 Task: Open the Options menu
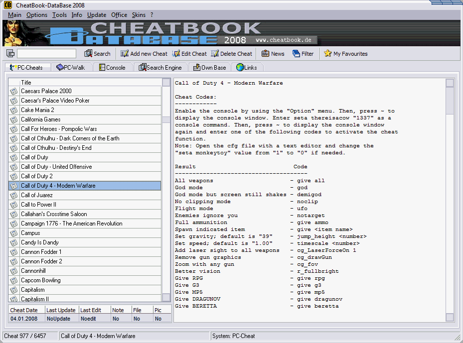point(36,15)
